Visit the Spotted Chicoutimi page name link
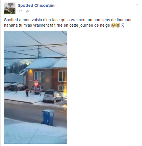Image resolution: width=142 pixels, height=146 pixels. (37, 5)
